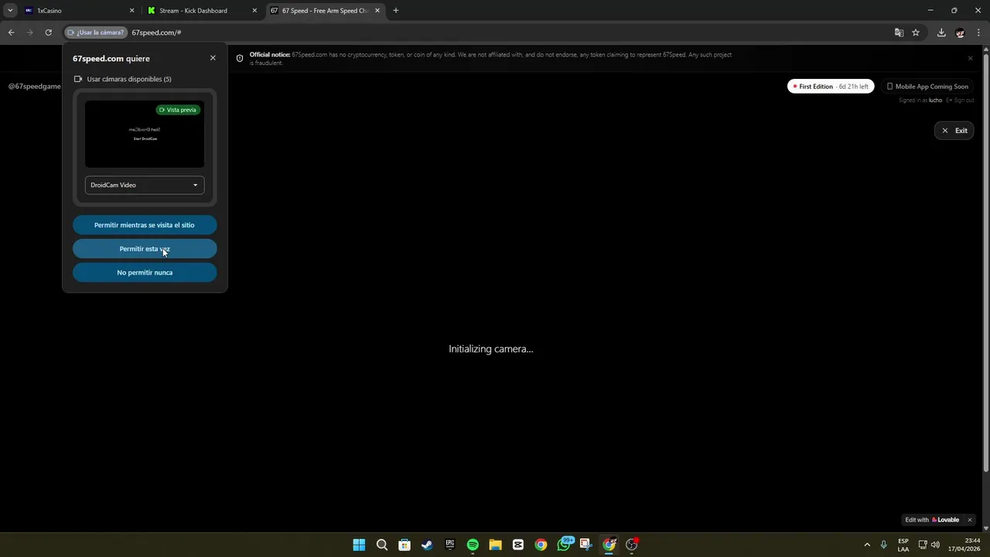Click the Exit button
990x557 pixels.
coord(954,131)
